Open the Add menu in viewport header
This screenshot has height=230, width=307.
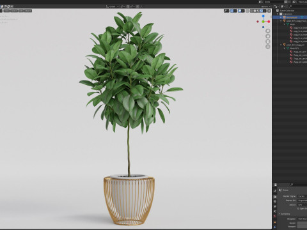(x=21, y=11)
